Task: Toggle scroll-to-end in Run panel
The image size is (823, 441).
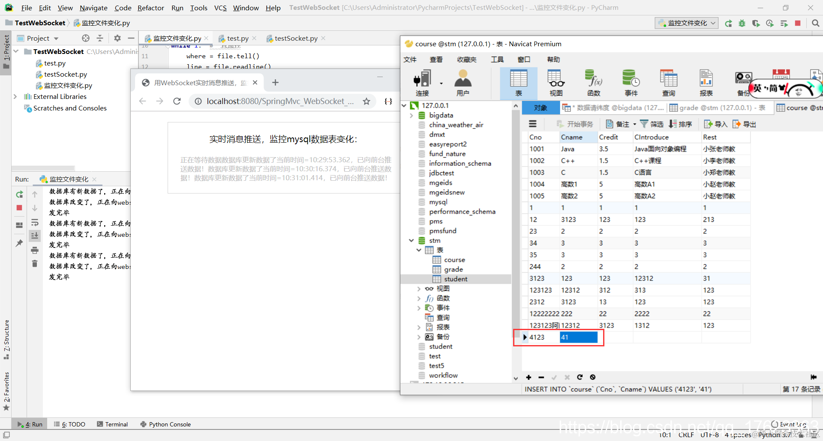Action: [35, 235]
